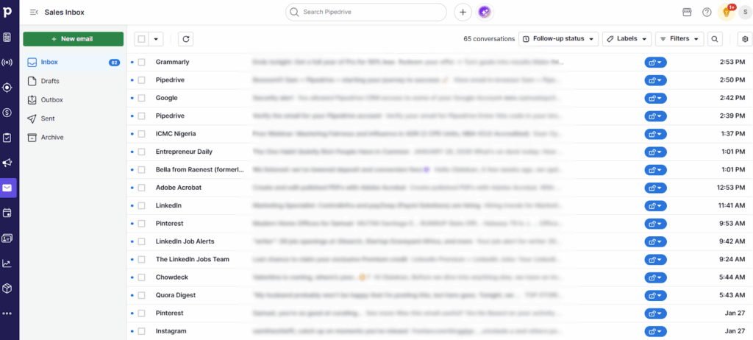Open Campaigns megaphone icon

tap(7, 163)
